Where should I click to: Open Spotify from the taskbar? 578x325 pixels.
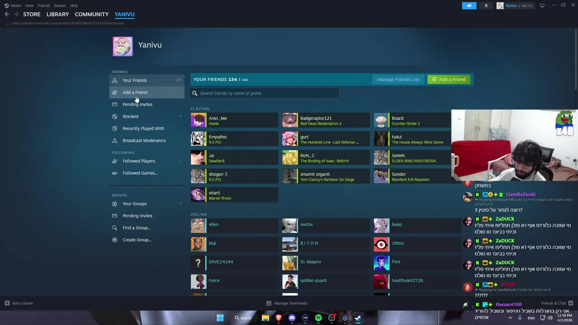318,318
